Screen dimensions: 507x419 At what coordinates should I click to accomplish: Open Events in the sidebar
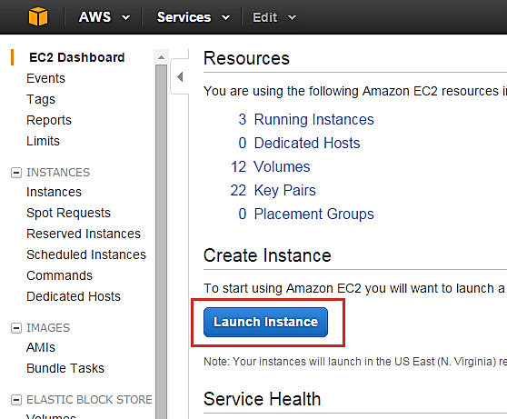46,78
